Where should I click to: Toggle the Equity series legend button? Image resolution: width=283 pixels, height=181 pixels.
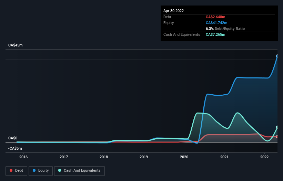tap(41, 171)
